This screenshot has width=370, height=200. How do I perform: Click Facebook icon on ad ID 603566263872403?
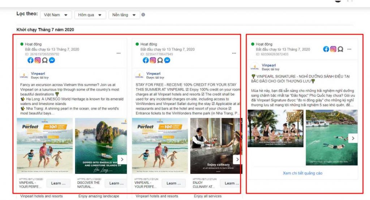(x=326, y=49)
